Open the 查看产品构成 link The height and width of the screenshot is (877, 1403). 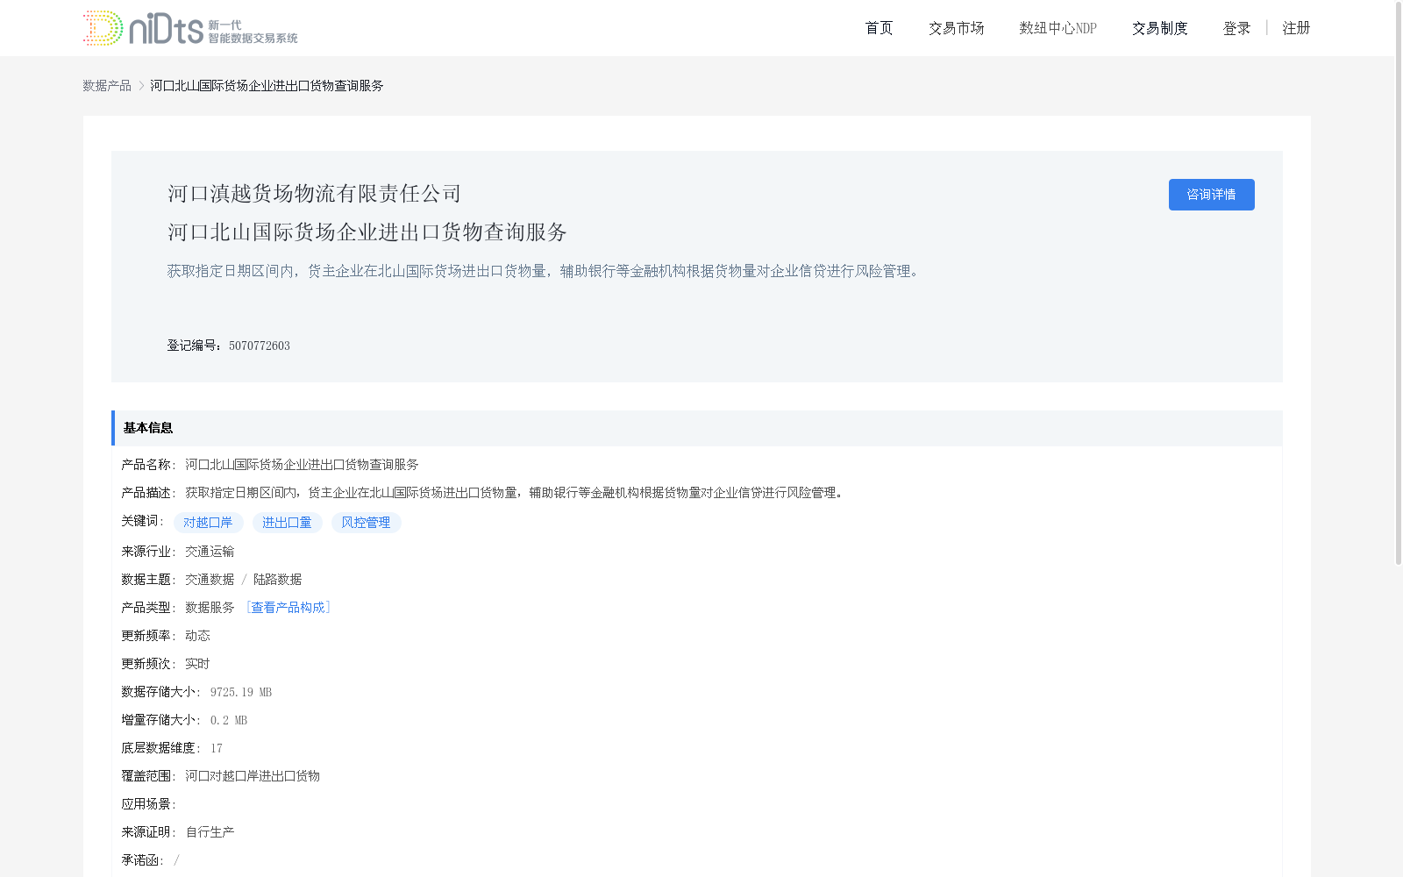pos(288,607)
